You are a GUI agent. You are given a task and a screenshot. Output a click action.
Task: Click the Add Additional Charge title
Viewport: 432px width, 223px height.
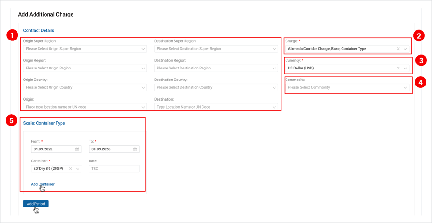click(x=46, y=15)
